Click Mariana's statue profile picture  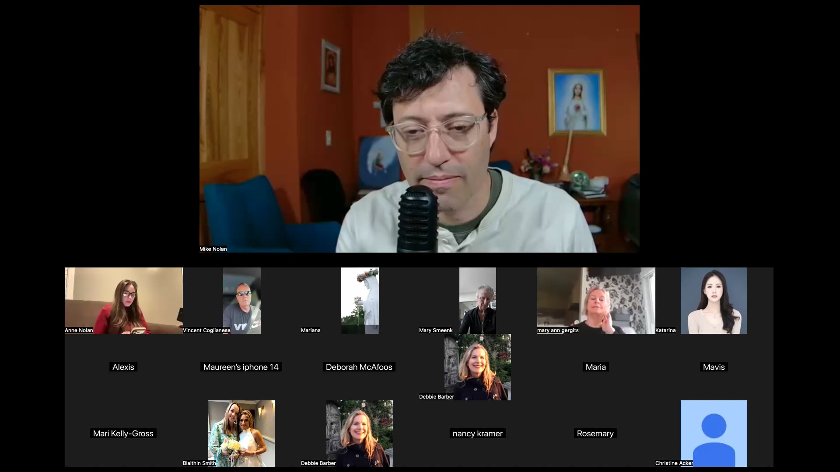pos(360,301)
